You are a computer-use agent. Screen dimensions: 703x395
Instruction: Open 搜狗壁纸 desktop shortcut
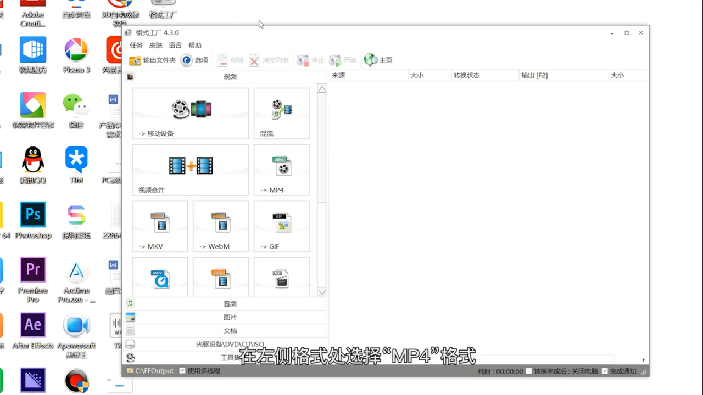[x=76, y=221]
